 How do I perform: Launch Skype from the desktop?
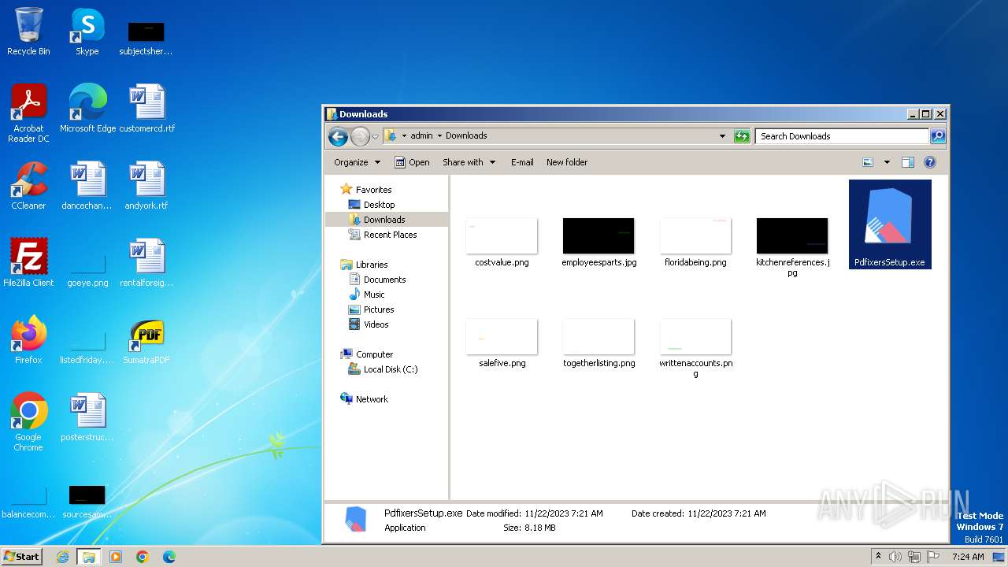tap(87, 31)
